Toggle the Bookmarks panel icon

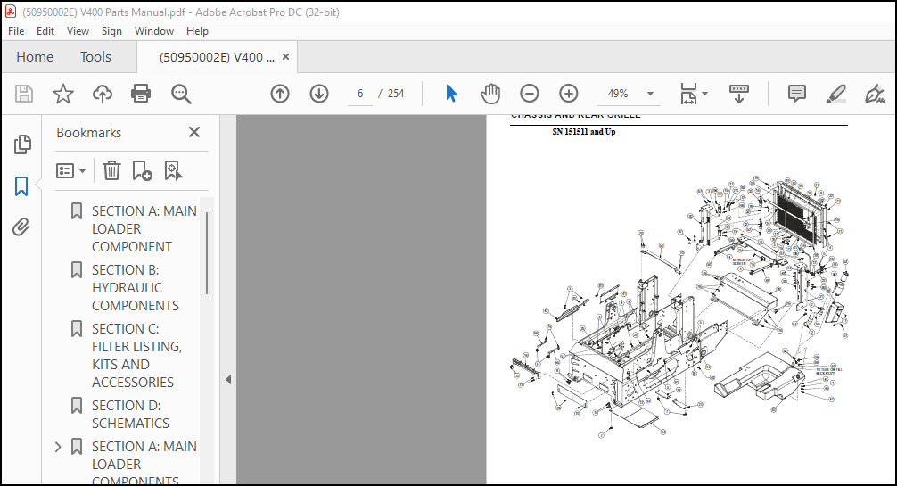click(x=21, y=186)
